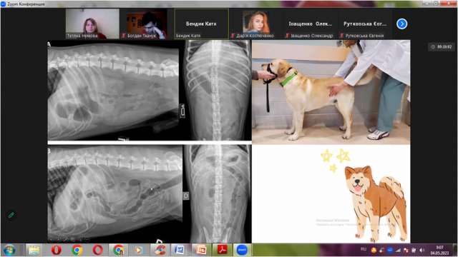Click the meeting timer 00:10:02

tap(442, 46)
